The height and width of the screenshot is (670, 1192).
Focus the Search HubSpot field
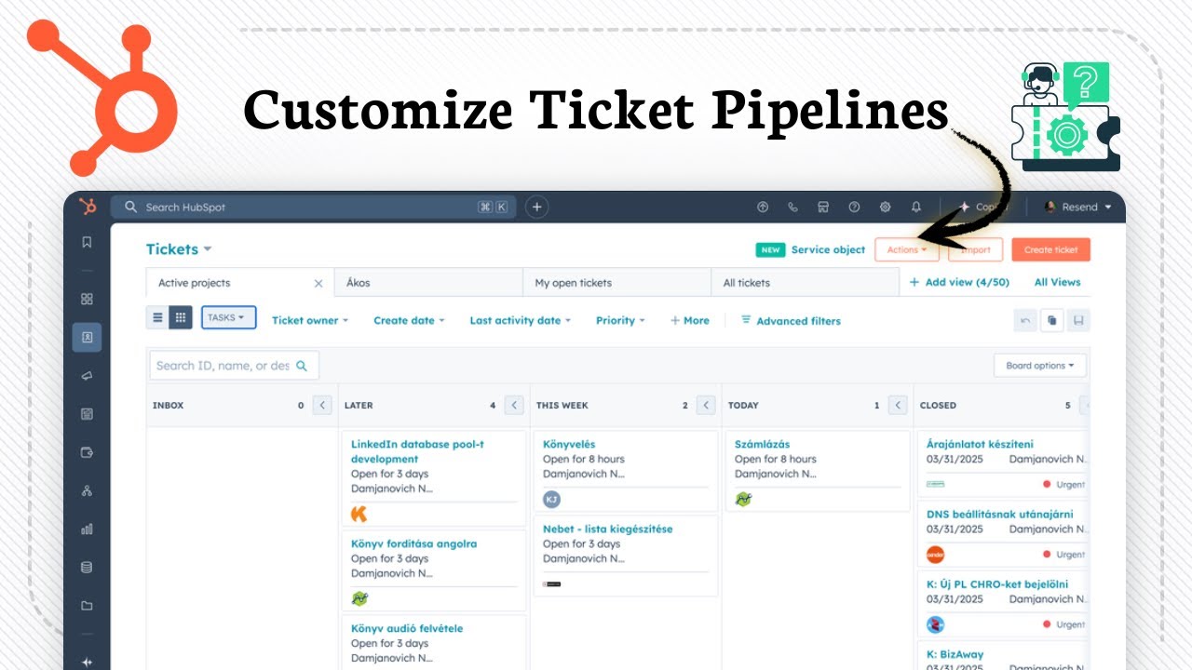(x=313, y=207)
